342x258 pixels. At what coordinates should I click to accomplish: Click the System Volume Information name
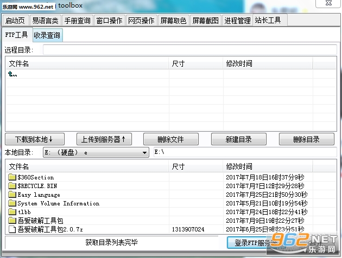[x=59, y=203]
